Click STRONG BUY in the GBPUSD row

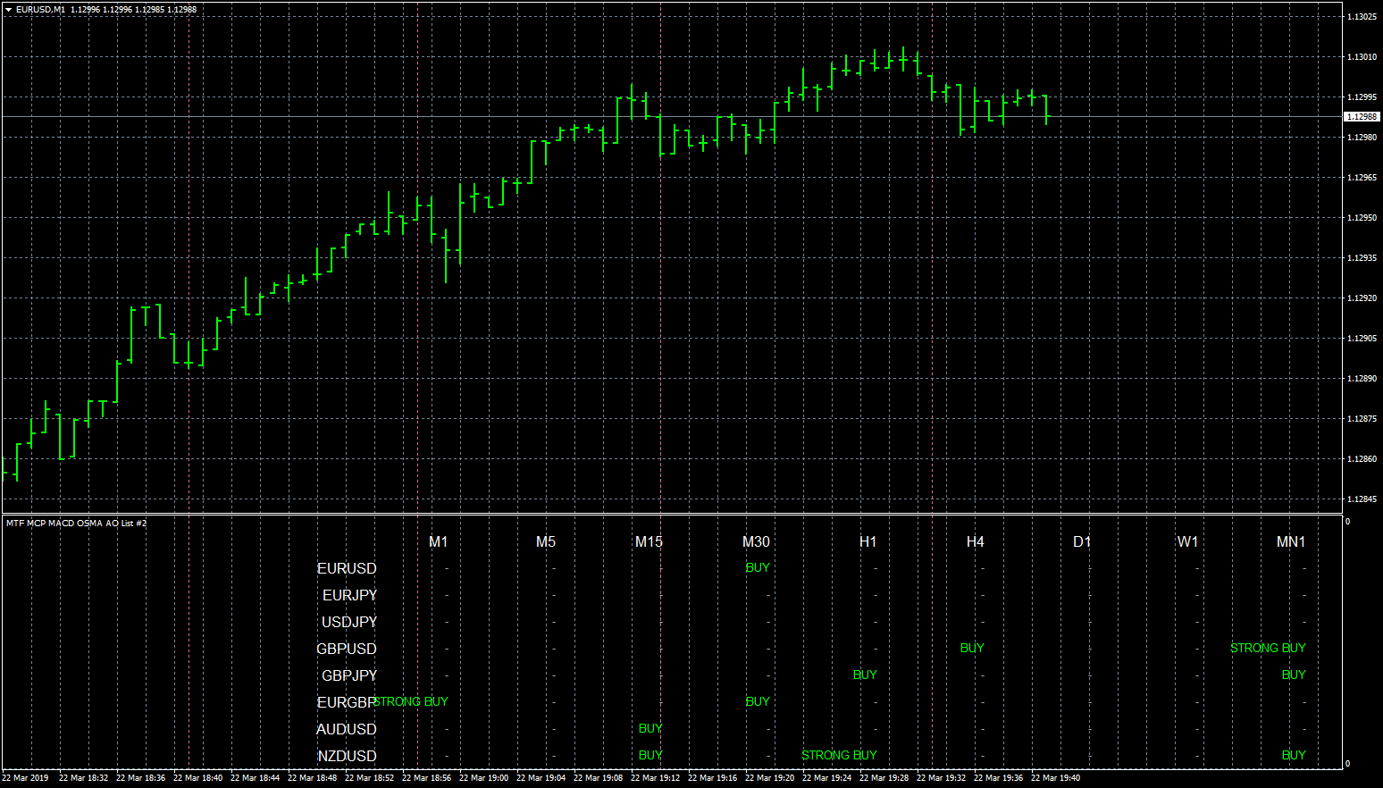click(1268, 648)
